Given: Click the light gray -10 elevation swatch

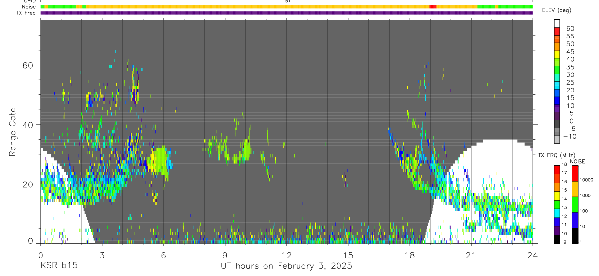Looking at the screenshot, I should click(557, 140).
